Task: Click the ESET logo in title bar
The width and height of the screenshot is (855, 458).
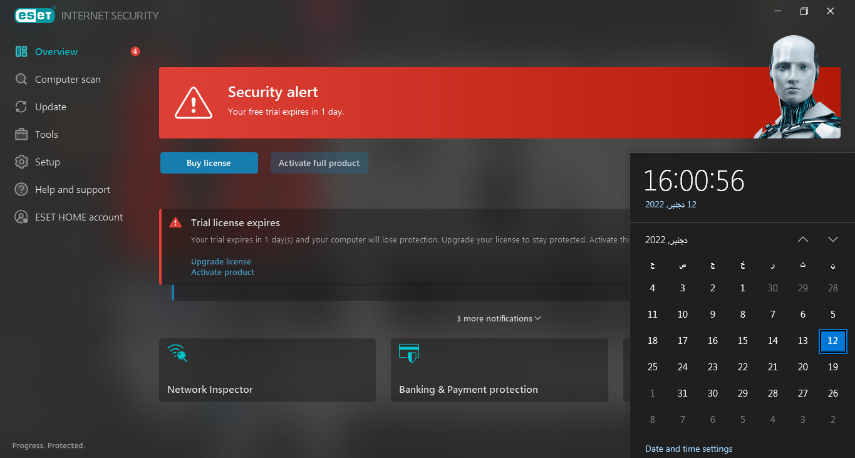Action: [35, 15]
